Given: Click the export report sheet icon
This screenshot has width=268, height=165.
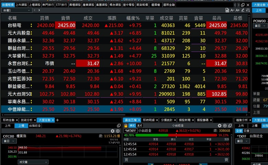Looking at the screenshot, I should tap(227, 10).
